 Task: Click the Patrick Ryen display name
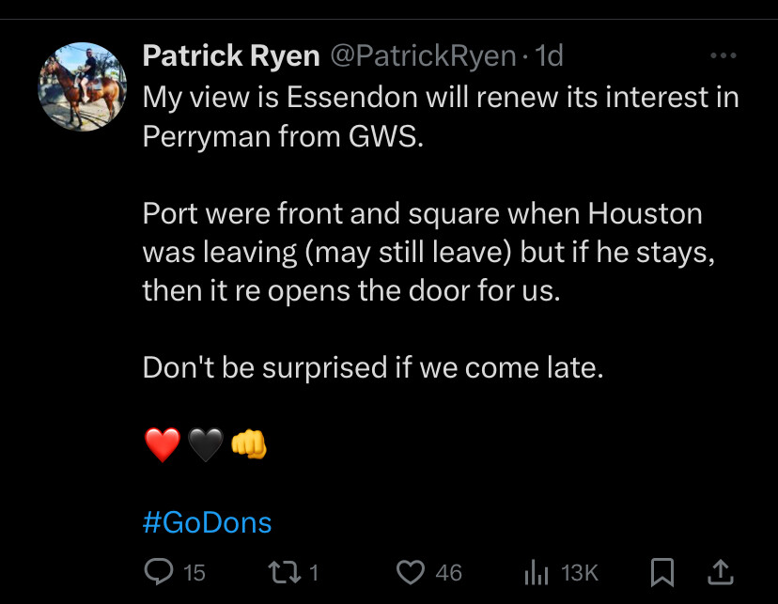click(231, 55)
